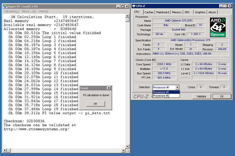Minimize the CPU-Z window

(221, 6)
